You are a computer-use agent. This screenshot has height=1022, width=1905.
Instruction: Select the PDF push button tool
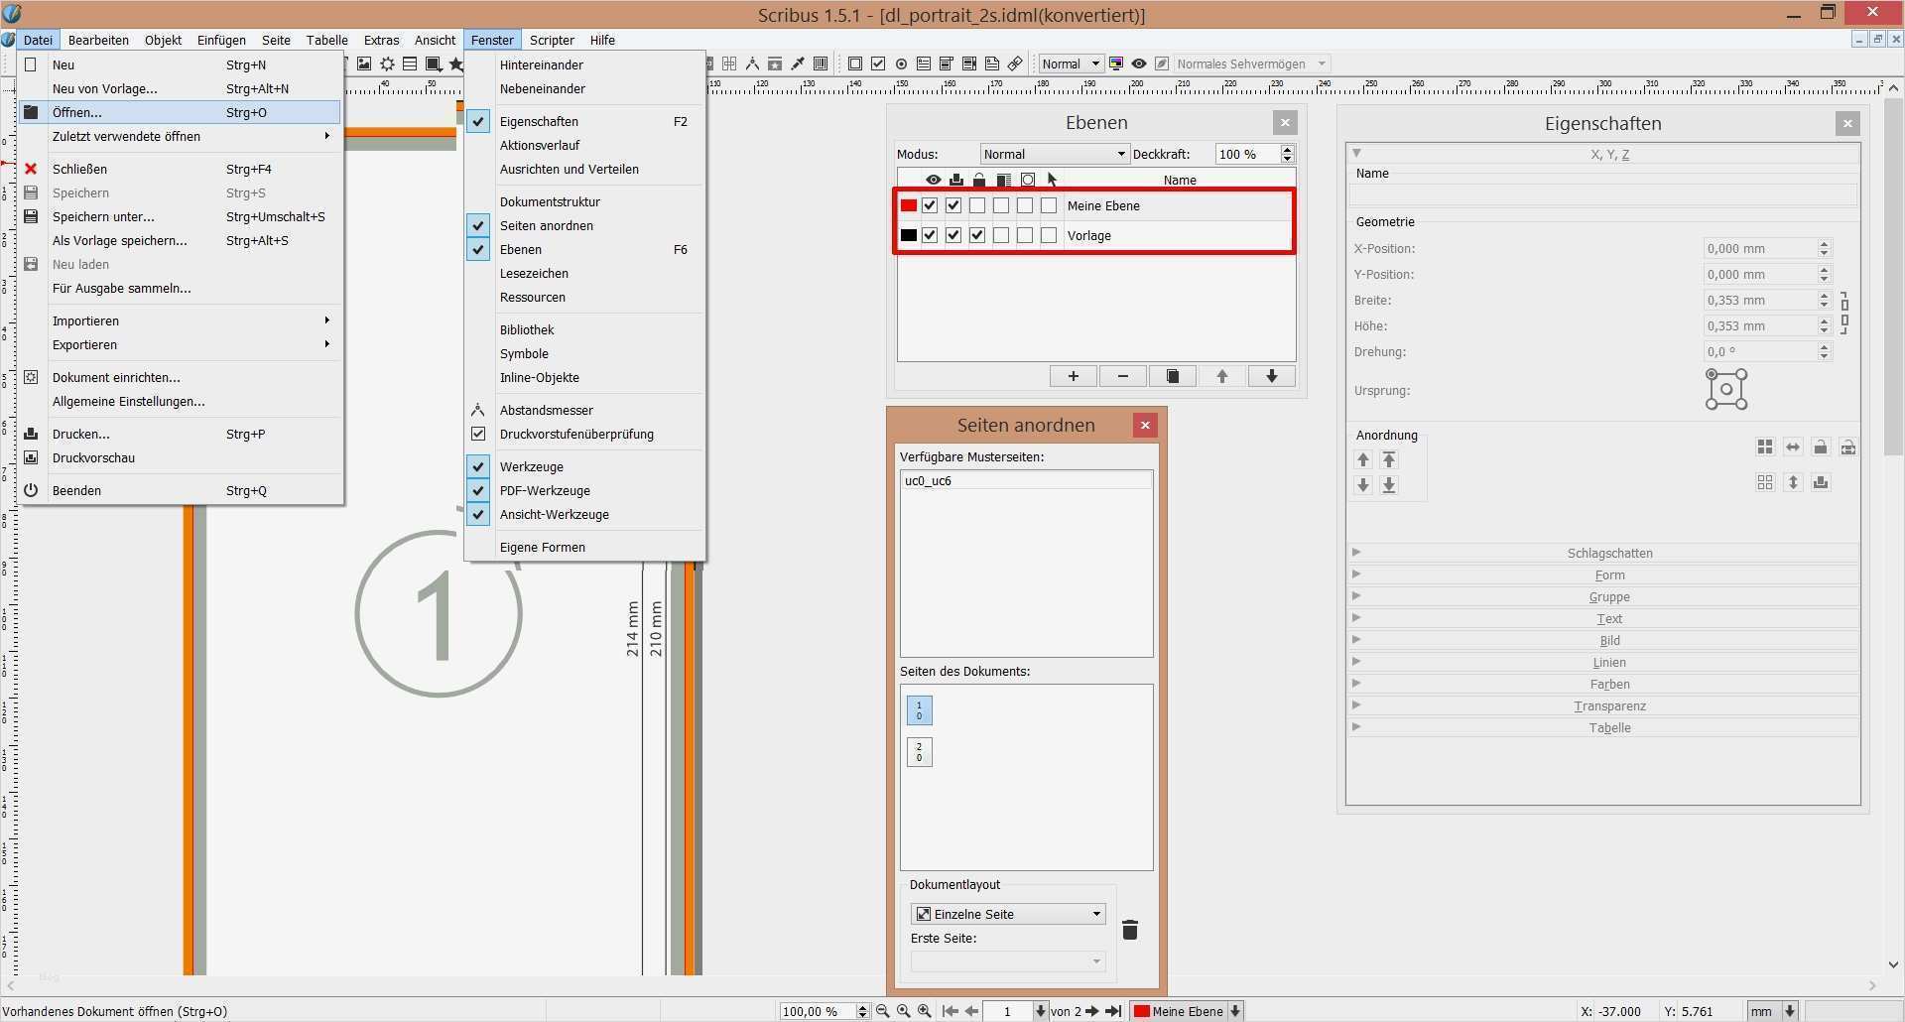[x=854, y=64]
